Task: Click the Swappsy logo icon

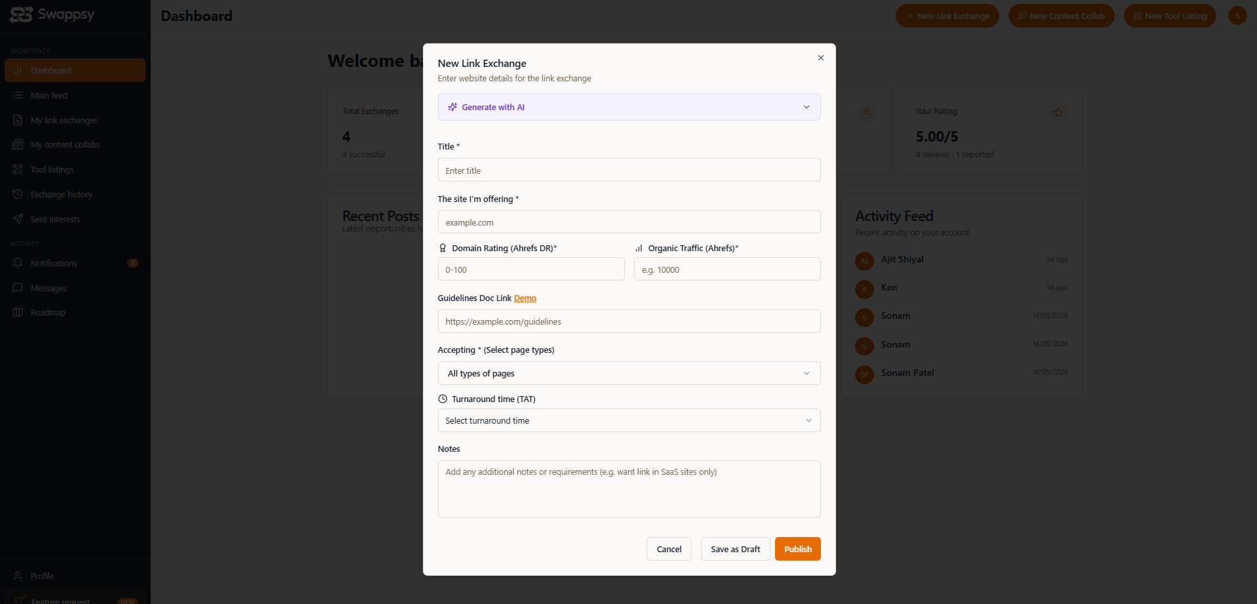Action: 21,14
